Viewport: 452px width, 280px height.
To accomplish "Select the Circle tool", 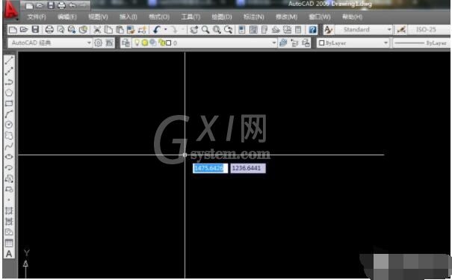I will click(x=9, y=125).
